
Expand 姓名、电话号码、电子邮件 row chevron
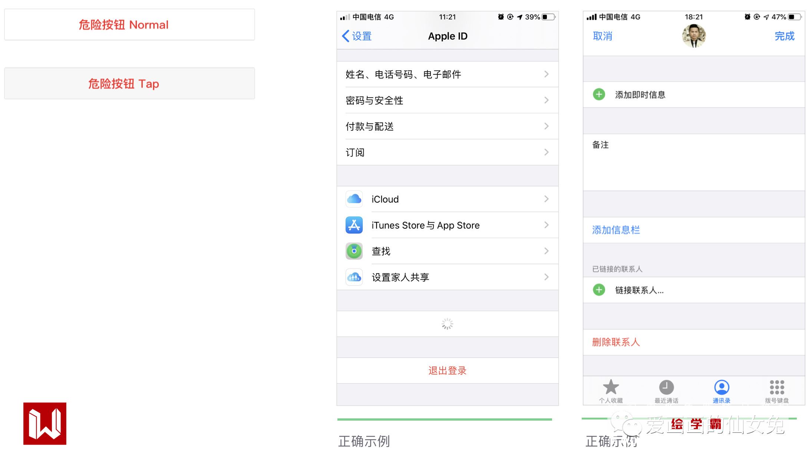point(546,74)
